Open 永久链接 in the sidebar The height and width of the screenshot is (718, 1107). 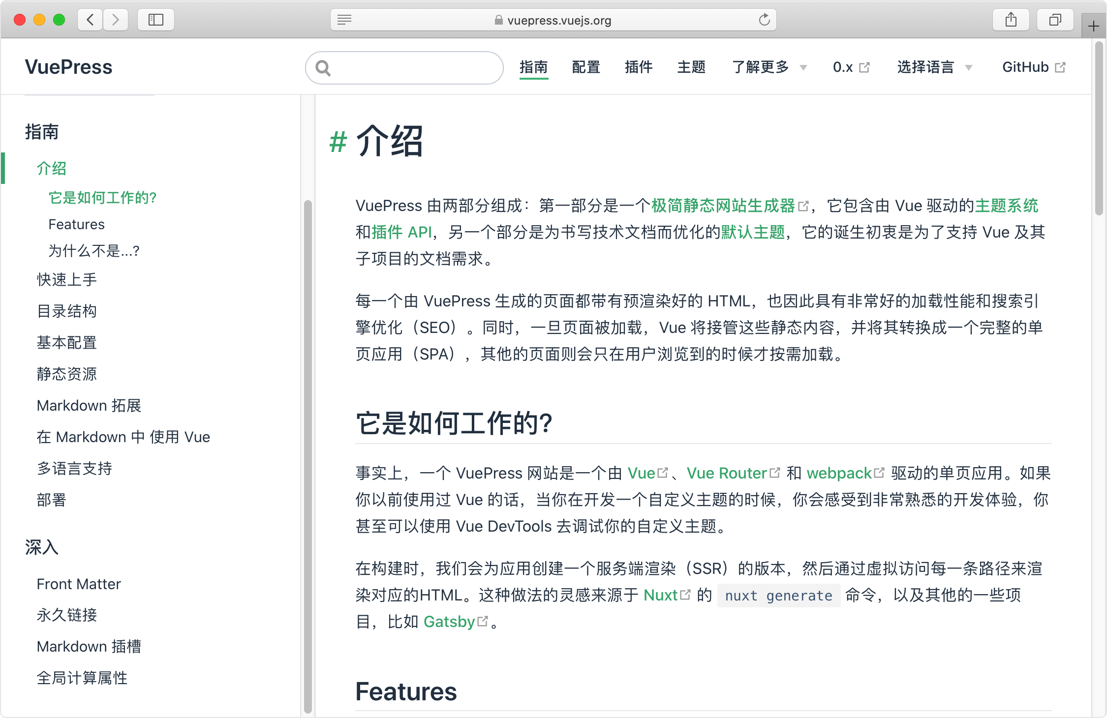pyautogui.click(x=67, y=615)
